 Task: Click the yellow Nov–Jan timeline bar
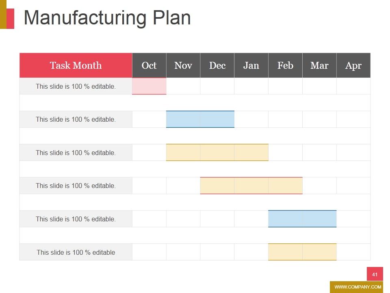(x=217, y=152)
